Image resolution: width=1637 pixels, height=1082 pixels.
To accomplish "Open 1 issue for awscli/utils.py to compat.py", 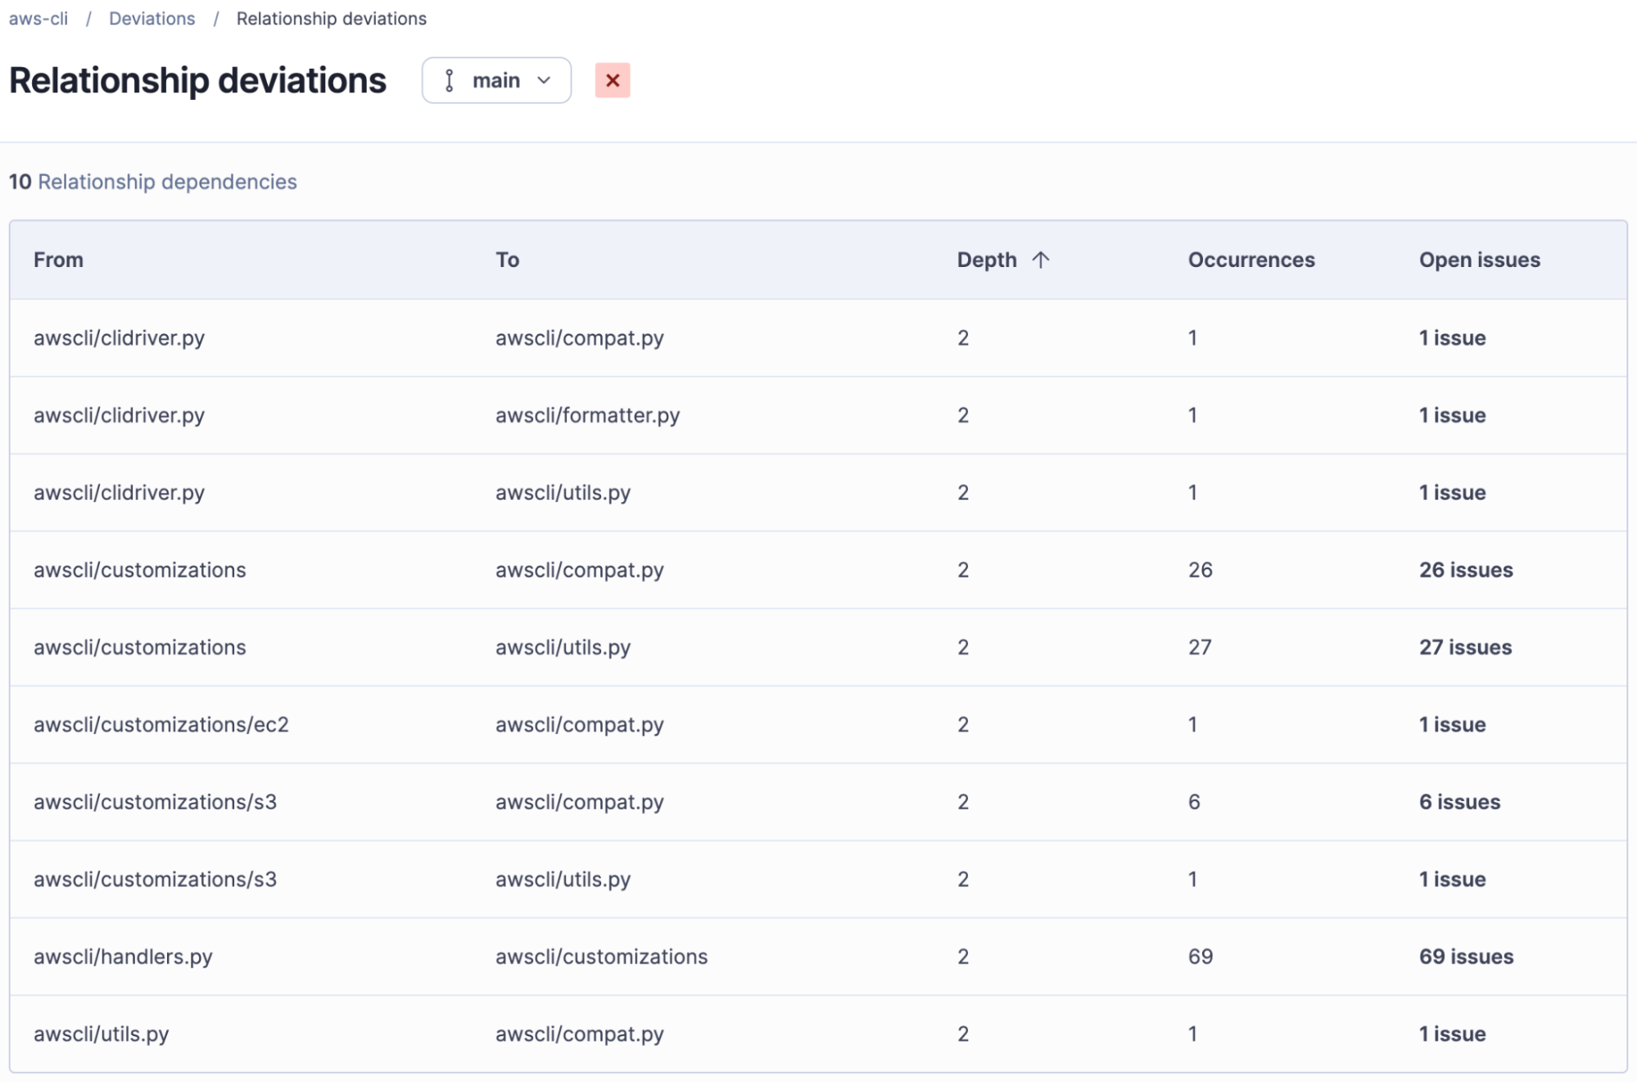I will point(1452,1034).
